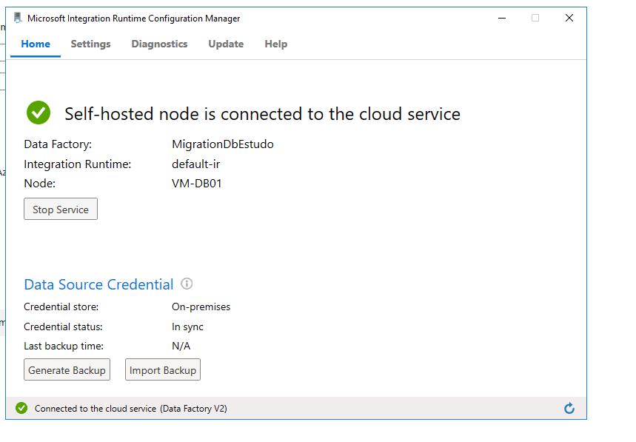Maximize the Configuration Manager window

point(535,18)
